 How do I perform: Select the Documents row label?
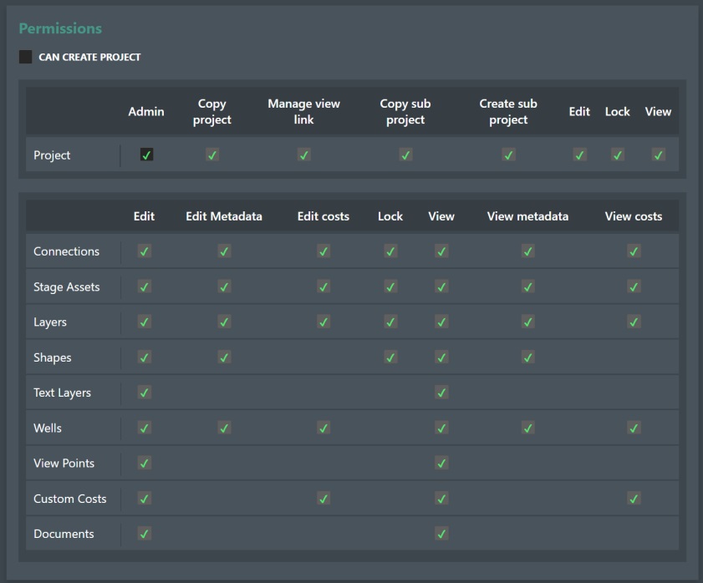[x=64, y=534]
